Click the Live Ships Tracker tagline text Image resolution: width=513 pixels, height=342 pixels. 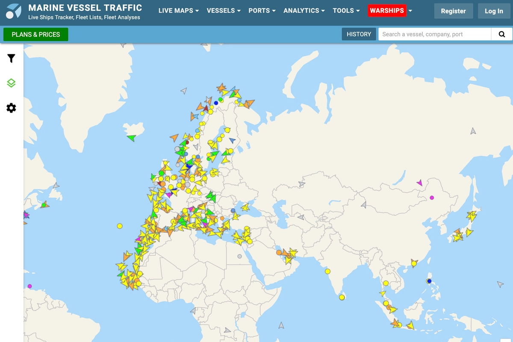(84, 18)
